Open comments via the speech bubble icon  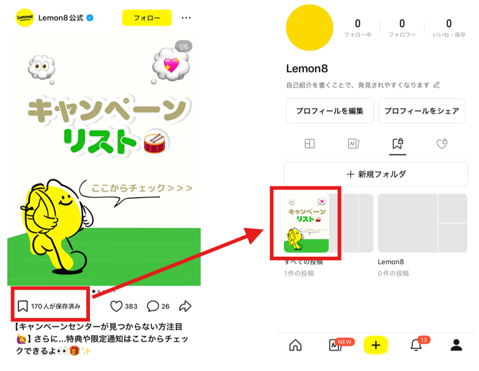point(153,306)
